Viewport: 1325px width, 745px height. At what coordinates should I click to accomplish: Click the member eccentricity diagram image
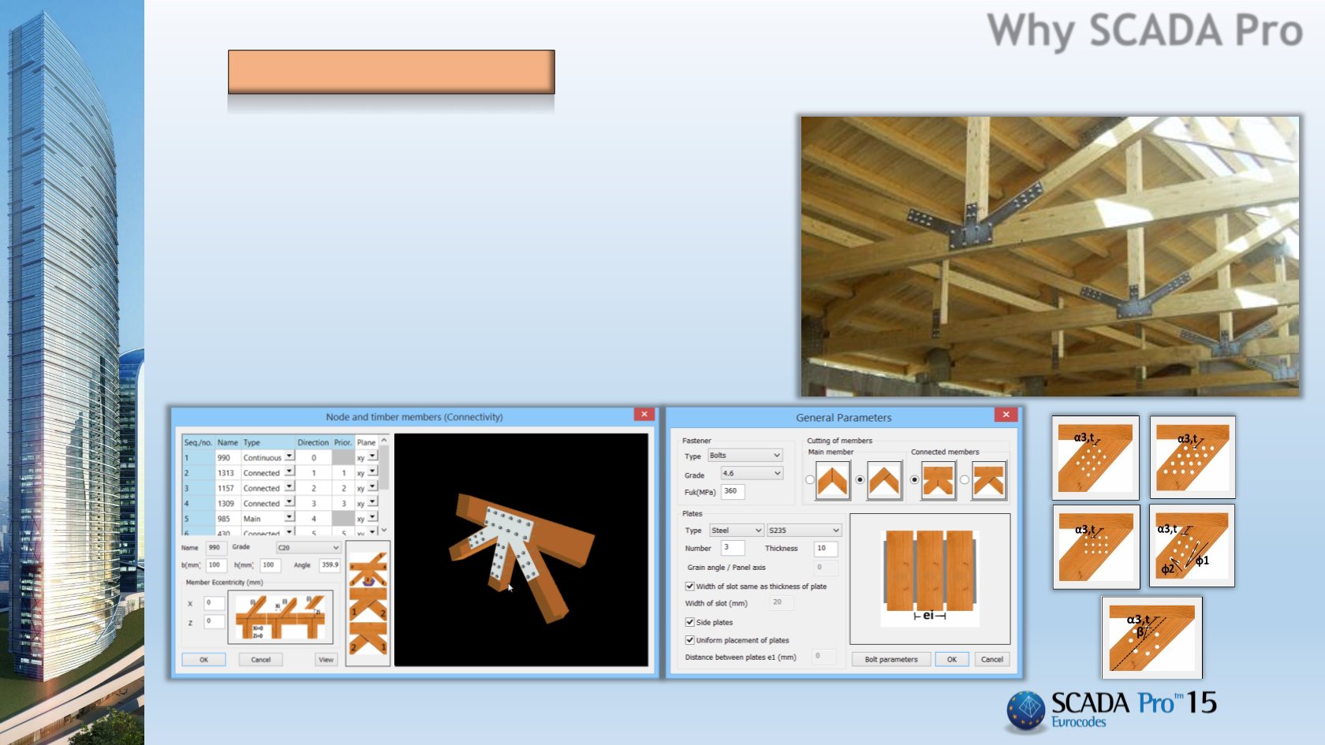280,616
